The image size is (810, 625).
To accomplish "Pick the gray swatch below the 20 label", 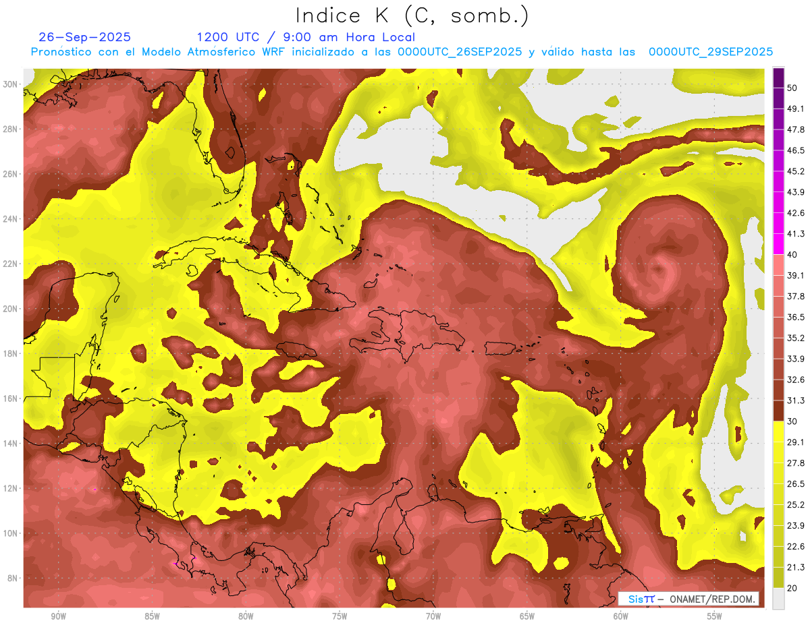I will [778, 599].
